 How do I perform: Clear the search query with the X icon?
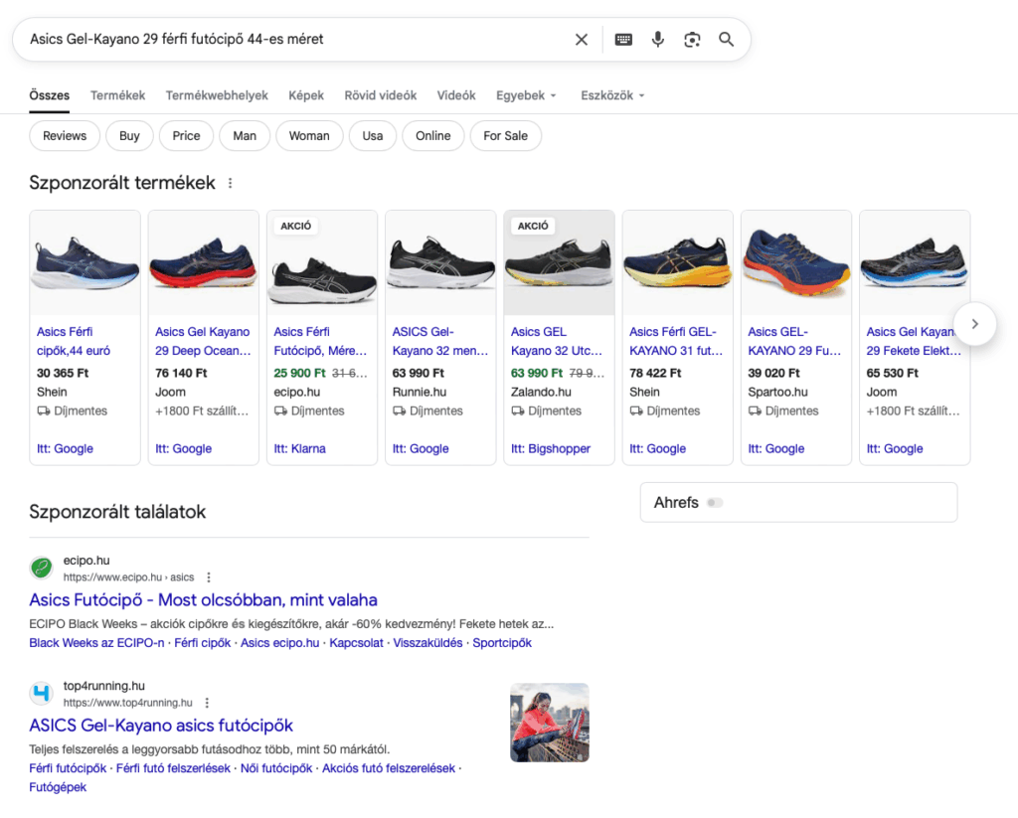click(581, 40)
